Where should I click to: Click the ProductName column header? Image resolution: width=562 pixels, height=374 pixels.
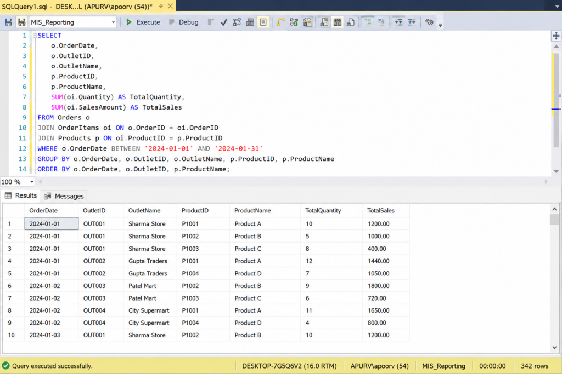pos(265,211)
